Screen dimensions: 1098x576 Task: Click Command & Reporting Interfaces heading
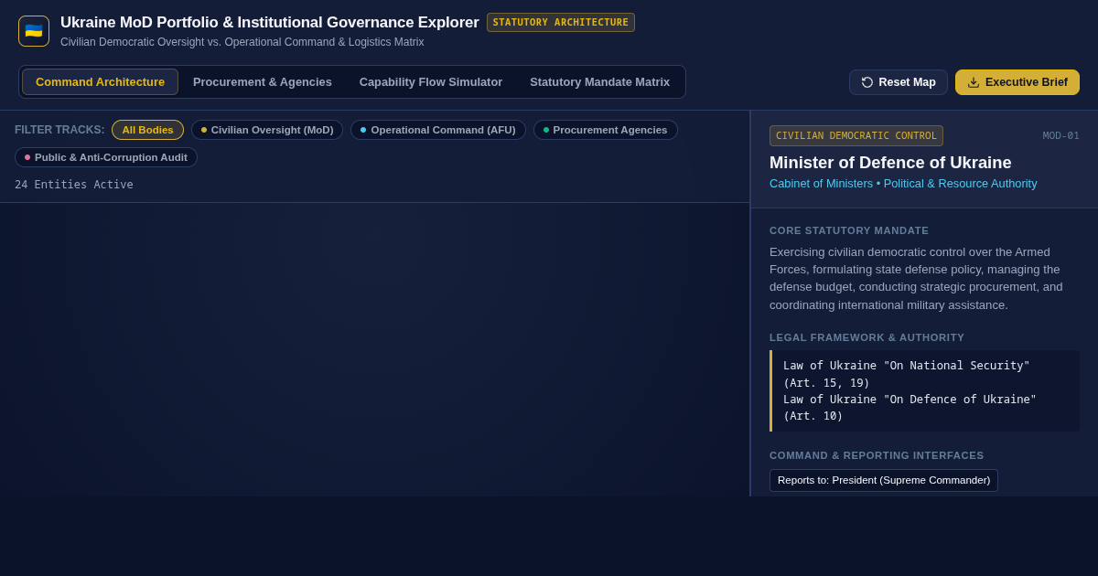(x=877, y=455)
